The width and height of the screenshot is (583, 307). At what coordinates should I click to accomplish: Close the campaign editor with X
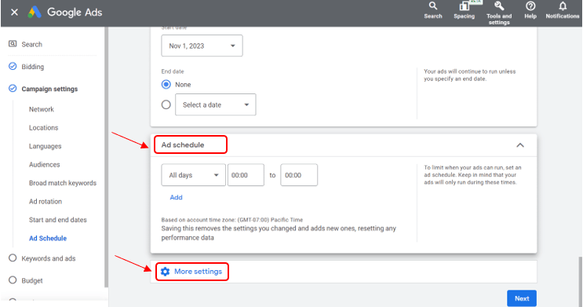point(14,13)
